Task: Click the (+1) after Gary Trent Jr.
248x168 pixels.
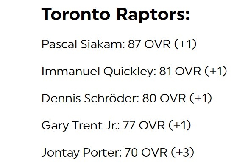Action: [180, 126]
